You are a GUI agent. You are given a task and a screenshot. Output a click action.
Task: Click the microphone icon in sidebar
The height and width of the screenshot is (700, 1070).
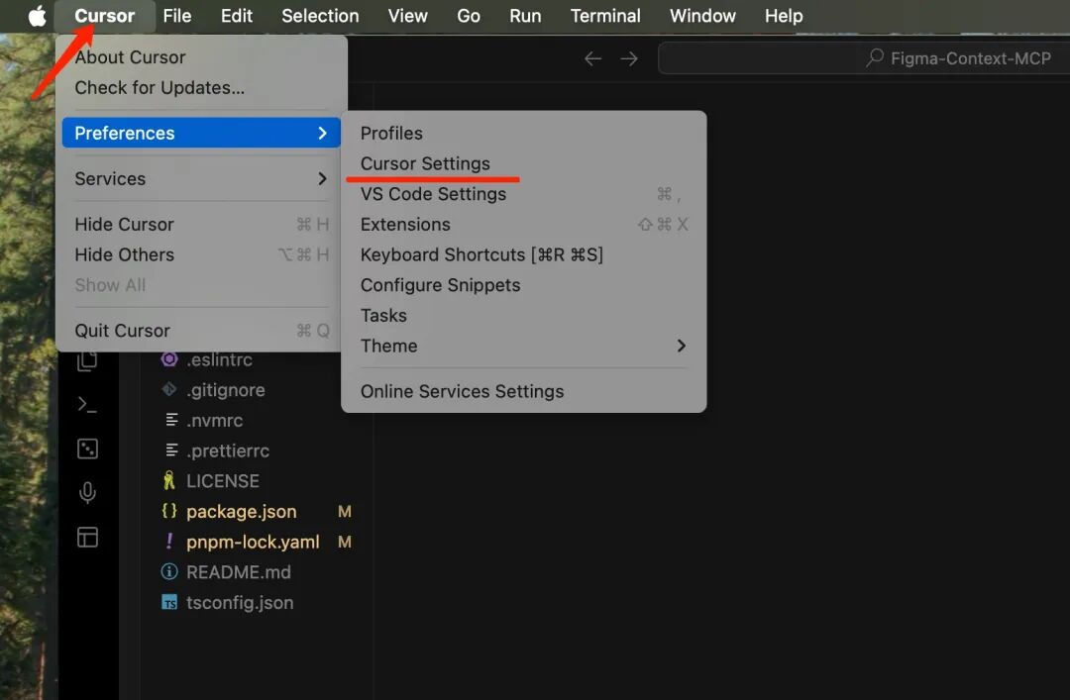pyautogui.click(x=87, y=492)
